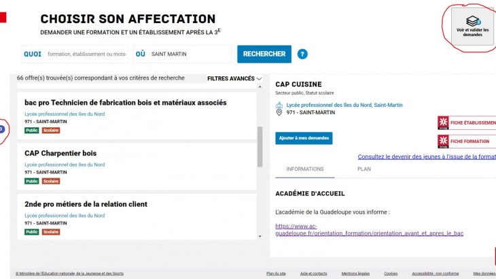This screenshot has width=496, height=279.
Task: Open the 'Consultez le devenir des jeunes' link
Action: pyautogui.click(x=426, y=156)
